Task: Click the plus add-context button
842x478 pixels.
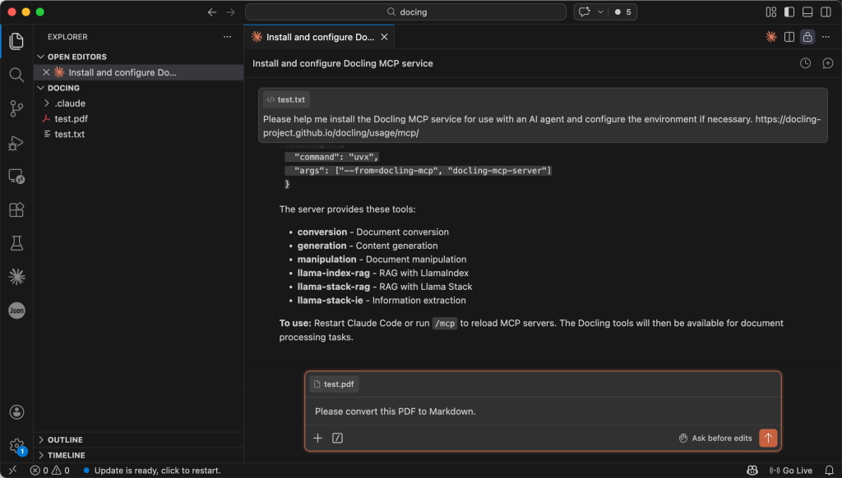Action: point(318,439)
